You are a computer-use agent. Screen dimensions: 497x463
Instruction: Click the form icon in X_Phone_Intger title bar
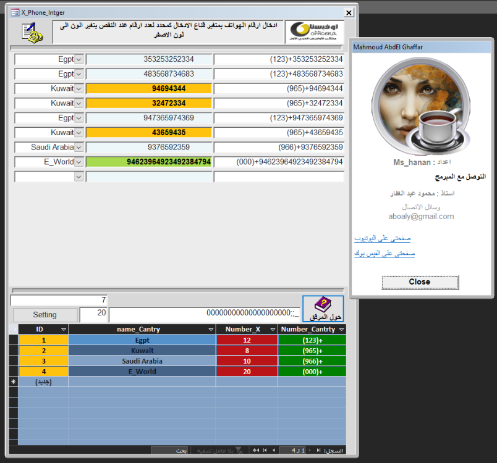(x=15, y=12)
